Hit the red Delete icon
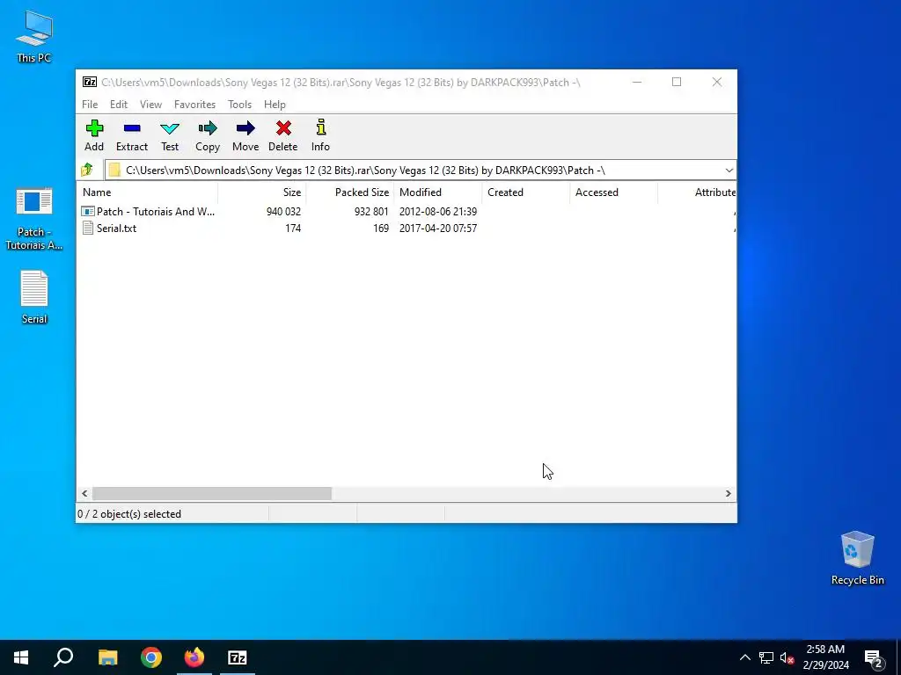 point(283,128)
